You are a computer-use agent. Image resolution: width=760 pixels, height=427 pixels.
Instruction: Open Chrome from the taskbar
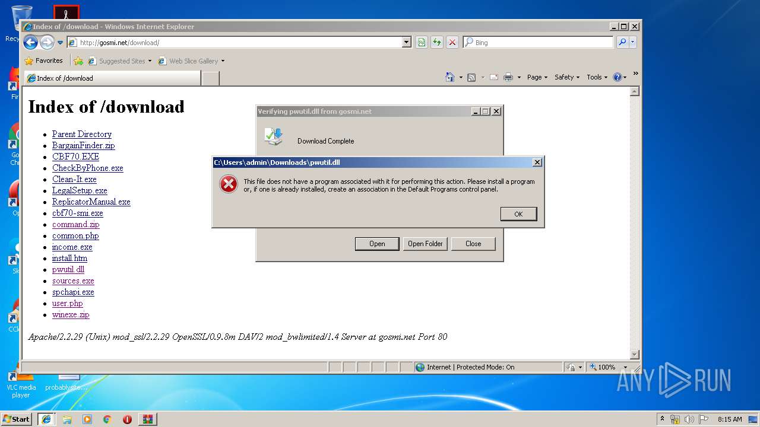coord(107,419)
